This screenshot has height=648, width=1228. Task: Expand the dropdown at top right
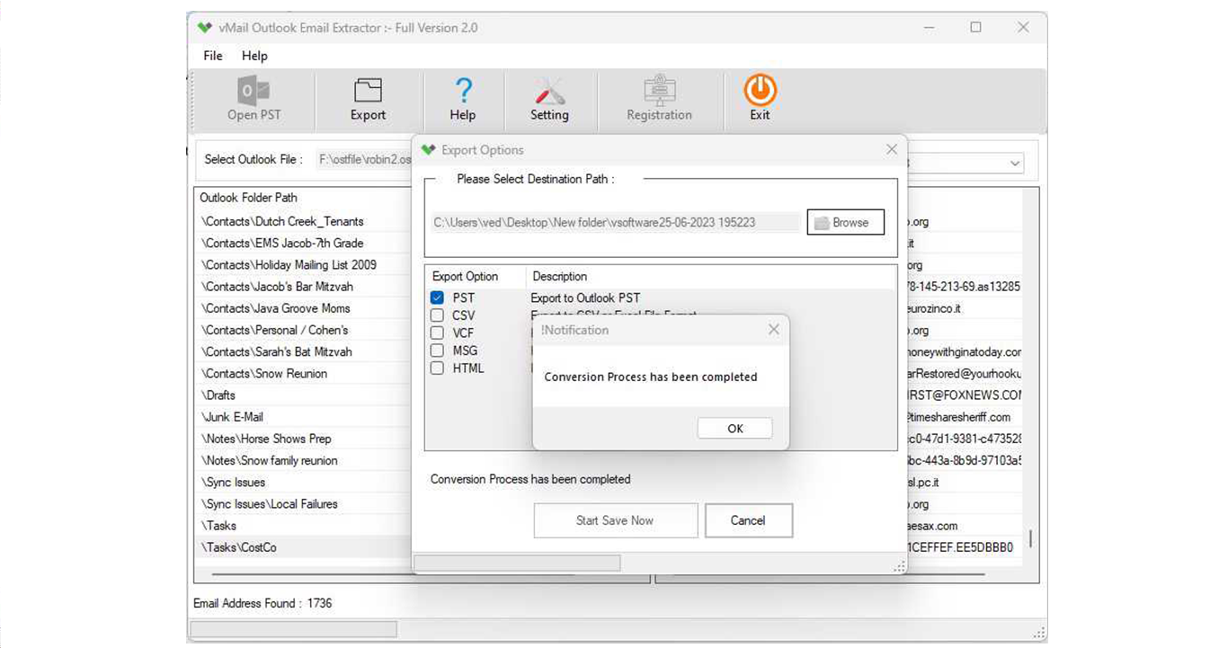tap(1014, 164)
